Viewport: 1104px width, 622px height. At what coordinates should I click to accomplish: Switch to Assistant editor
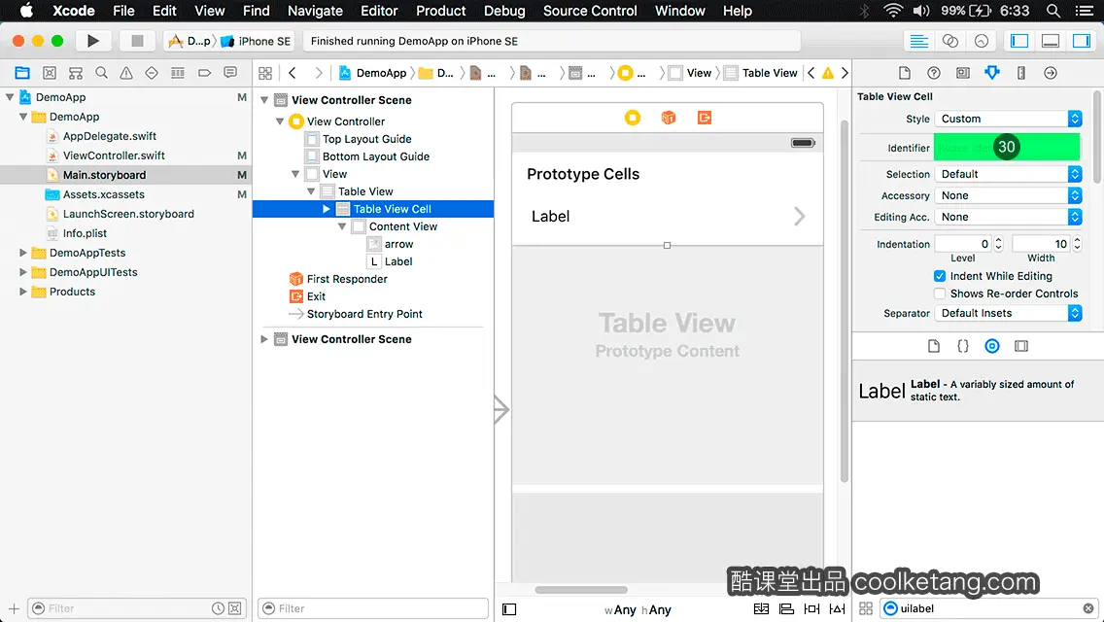[949, 41]
